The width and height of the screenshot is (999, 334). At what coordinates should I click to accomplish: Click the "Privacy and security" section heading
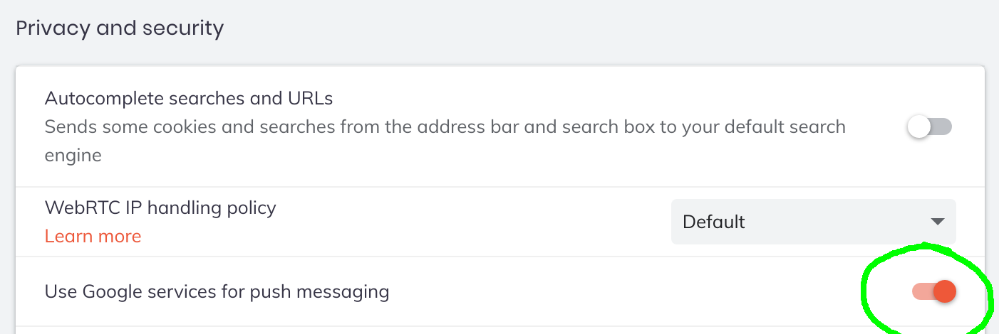120,28
